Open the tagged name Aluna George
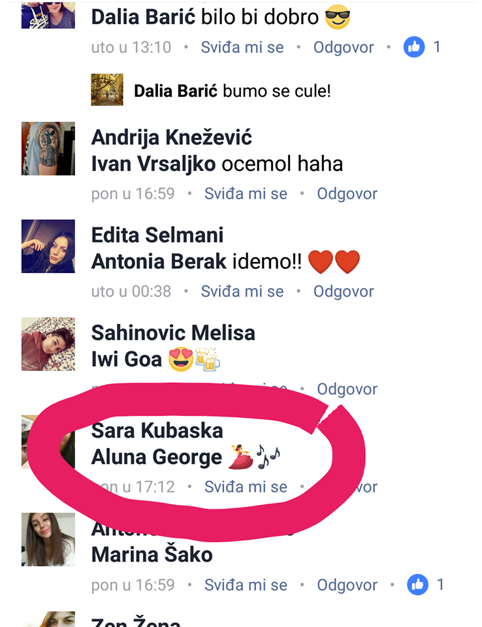 pos(156,457)
